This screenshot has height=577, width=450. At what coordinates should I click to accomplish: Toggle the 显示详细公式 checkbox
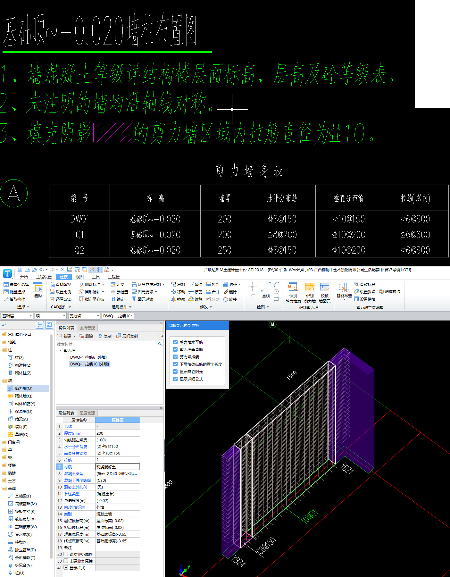[175, 379]
